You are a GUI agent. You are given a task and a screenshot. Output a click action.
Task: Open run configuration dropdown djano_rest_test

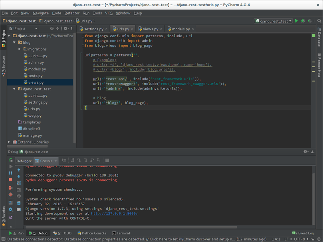pos(274,21)
